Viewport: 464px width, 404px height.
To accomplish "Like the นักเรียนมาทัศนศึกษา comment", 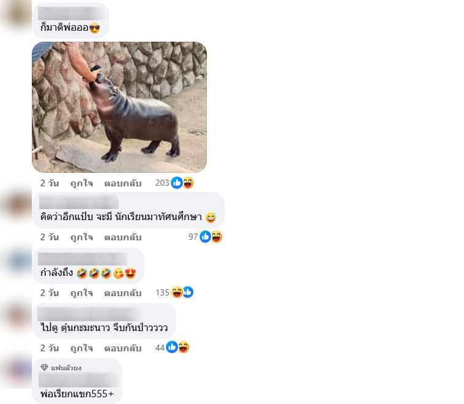I will tap(81, 237).
